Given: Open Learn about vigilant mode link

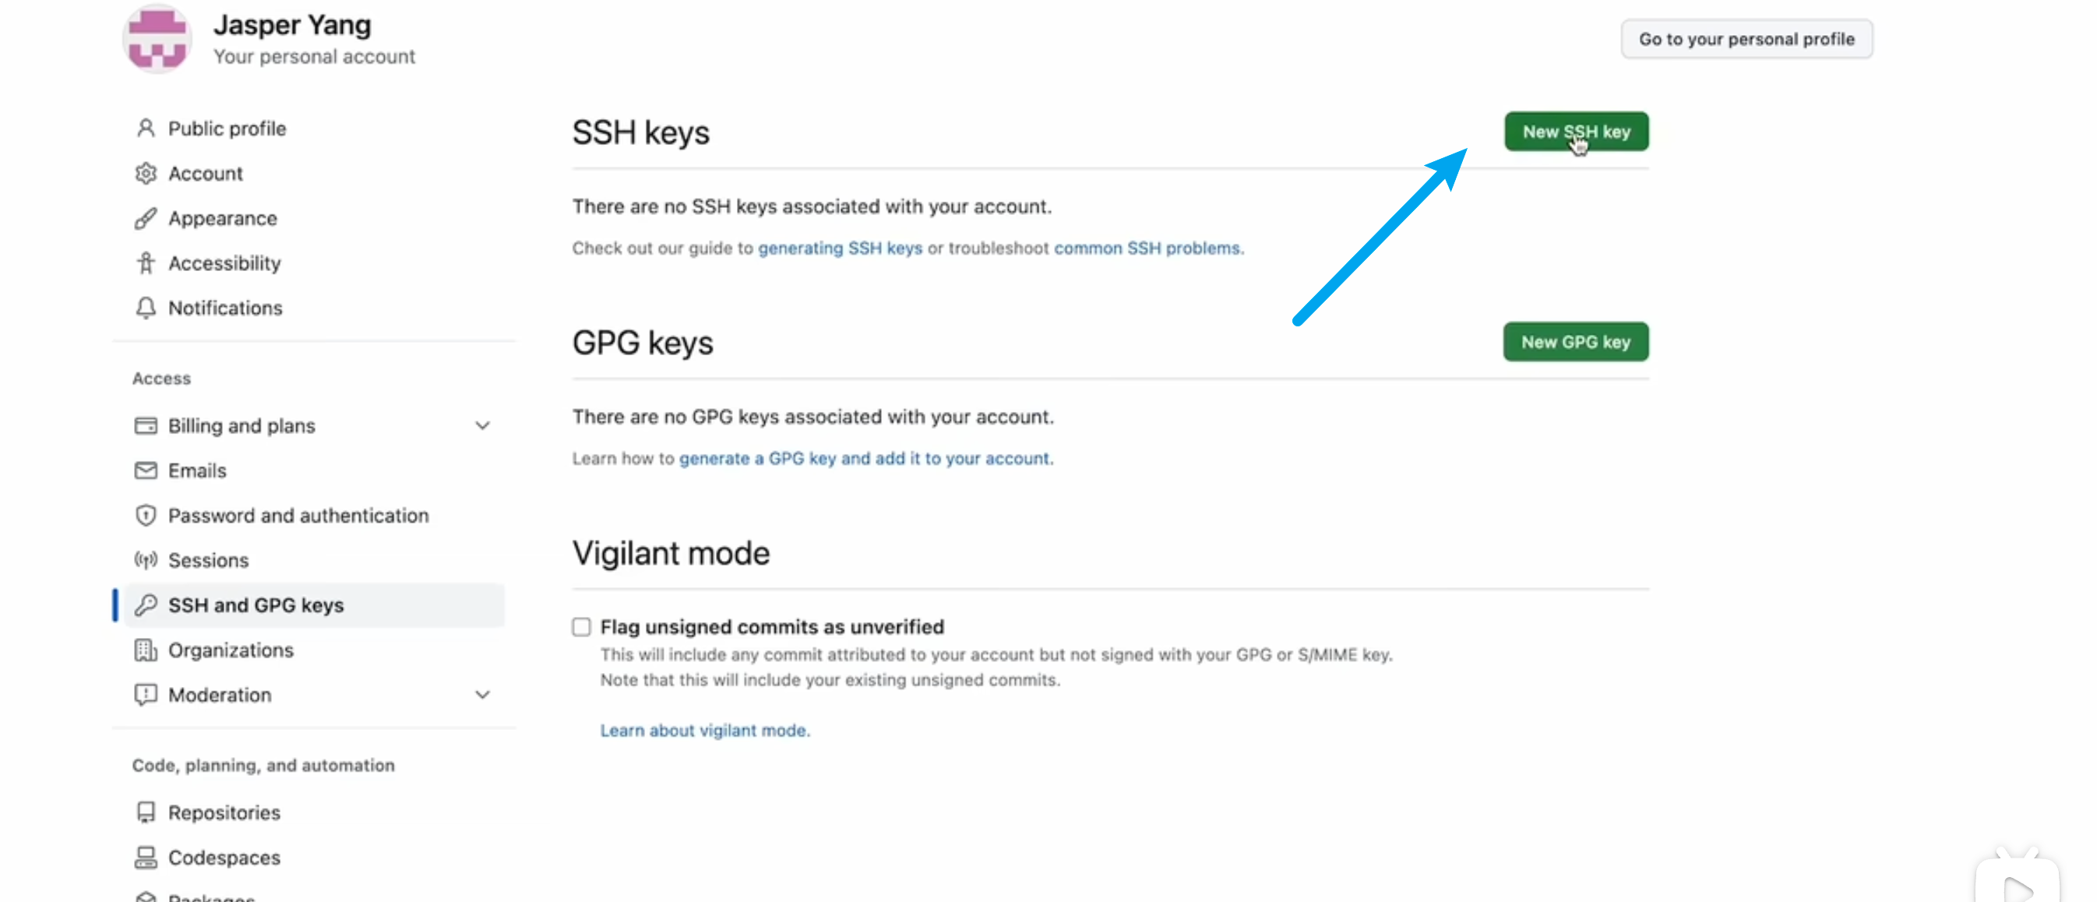Looking at the screenshot, I should tap(705, 730).
